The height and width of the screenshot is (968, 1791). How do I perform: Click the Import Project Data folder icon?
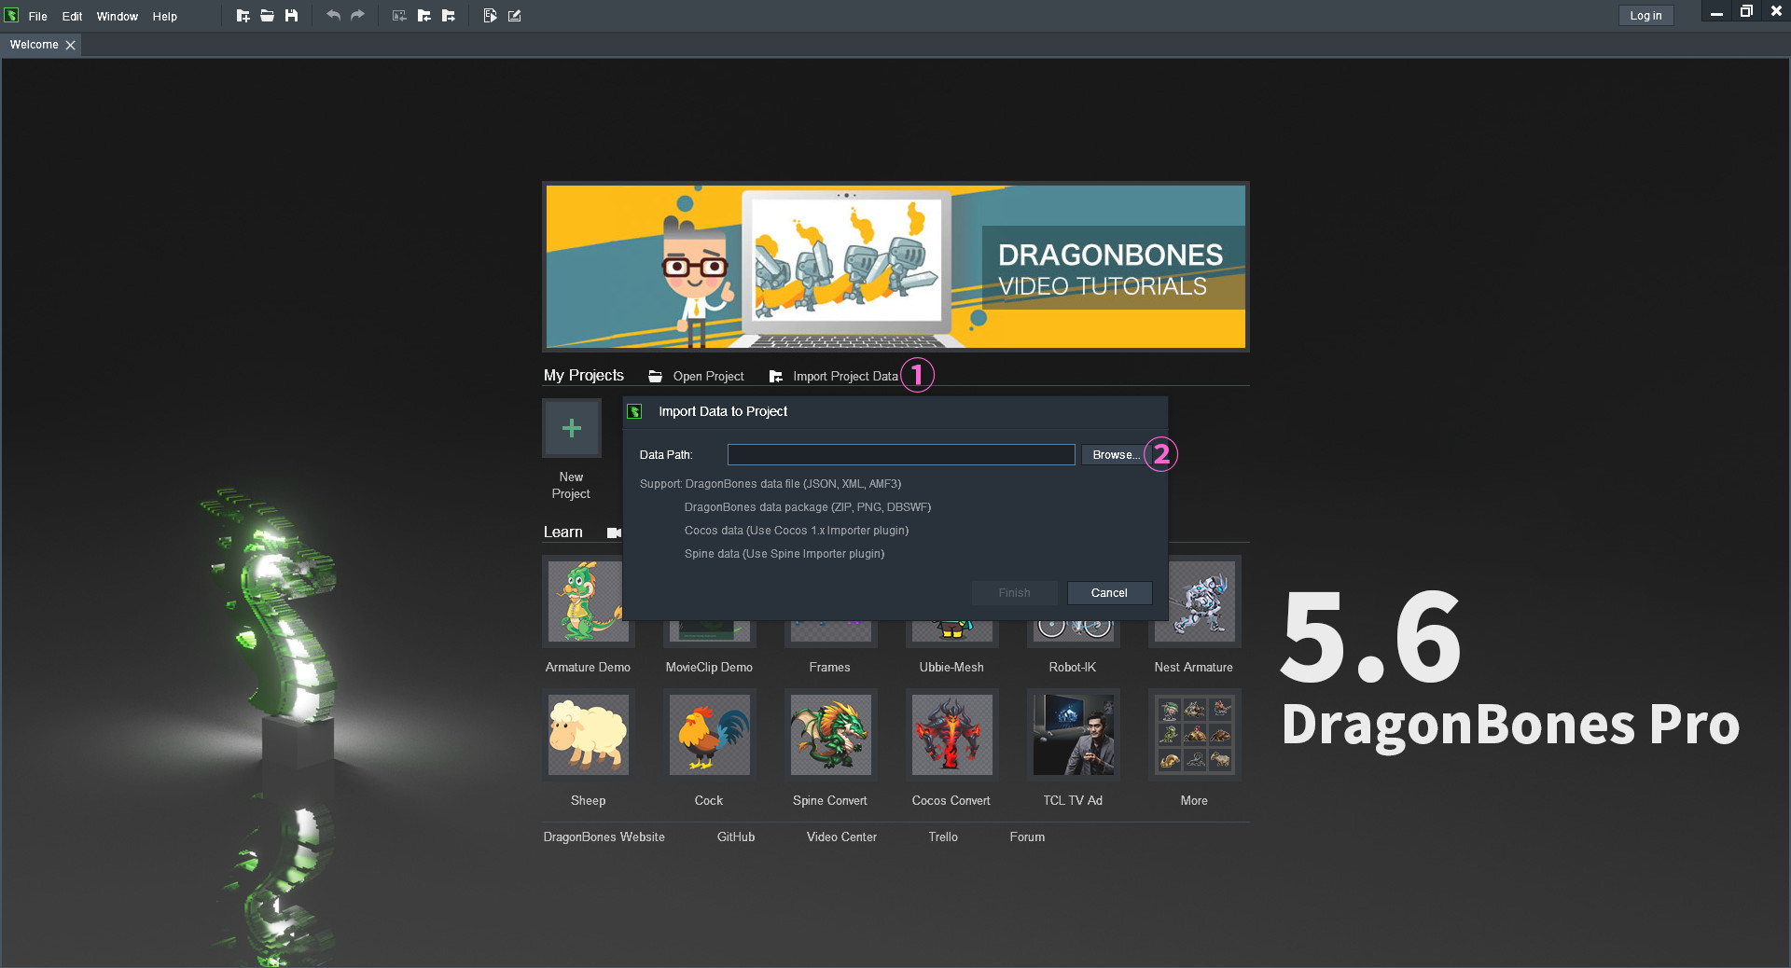point(775,376)
